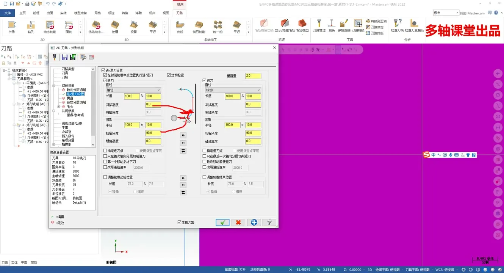
Task: Click the save parameters icon in dialog toolbar
Action: click(x=65, y=57)
